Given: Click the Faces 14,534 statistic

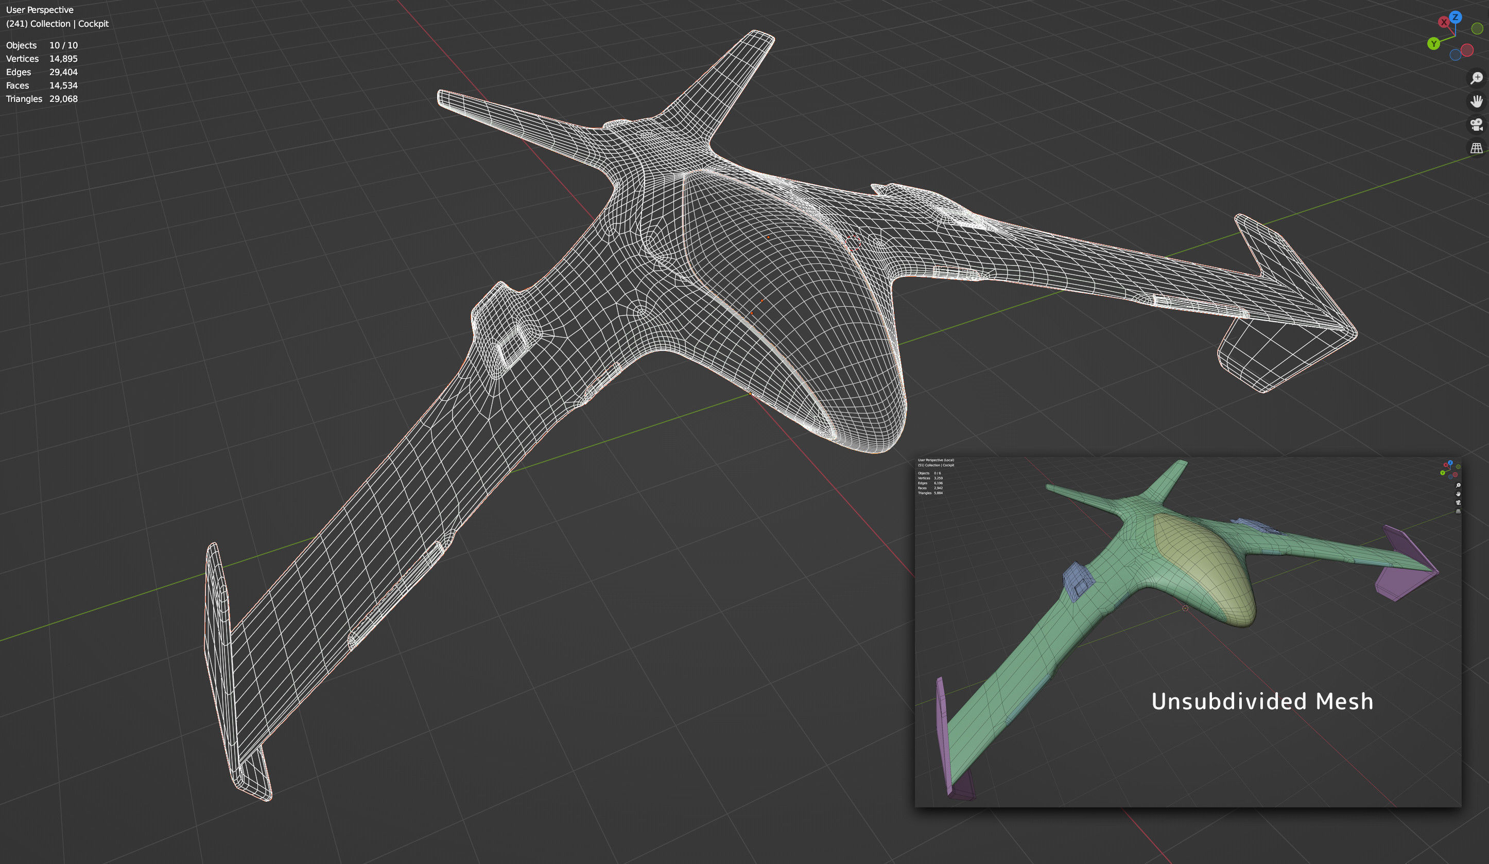Looking at the screenshot, I should pos(42,85).
